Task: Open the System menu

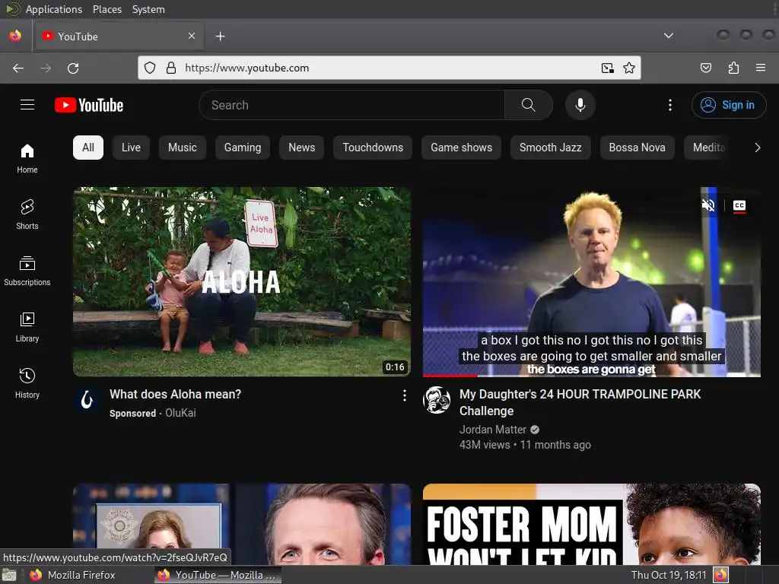Action: pos(148,9)
